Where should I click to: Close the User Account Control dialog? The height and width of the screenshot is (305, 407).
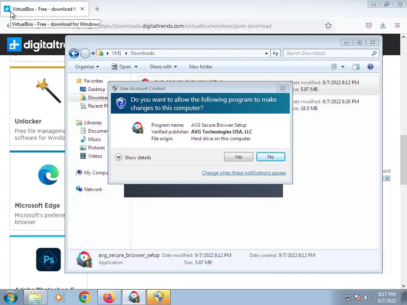pos(283,89)
